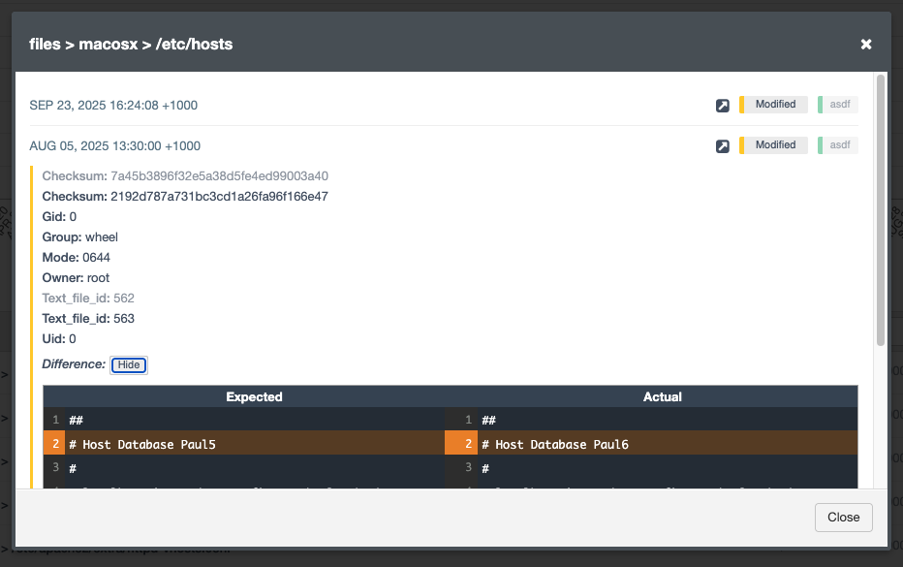
Task: Click orange line number 2 in Actual pane
Action: point(469,444)
